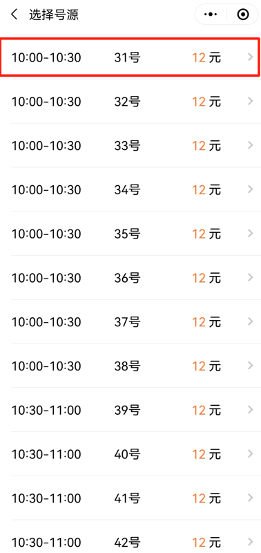Tap the chevron on the 32号 row
This screenshot has height=553, width=261.
pyautogui.click(x=251, y=101)
